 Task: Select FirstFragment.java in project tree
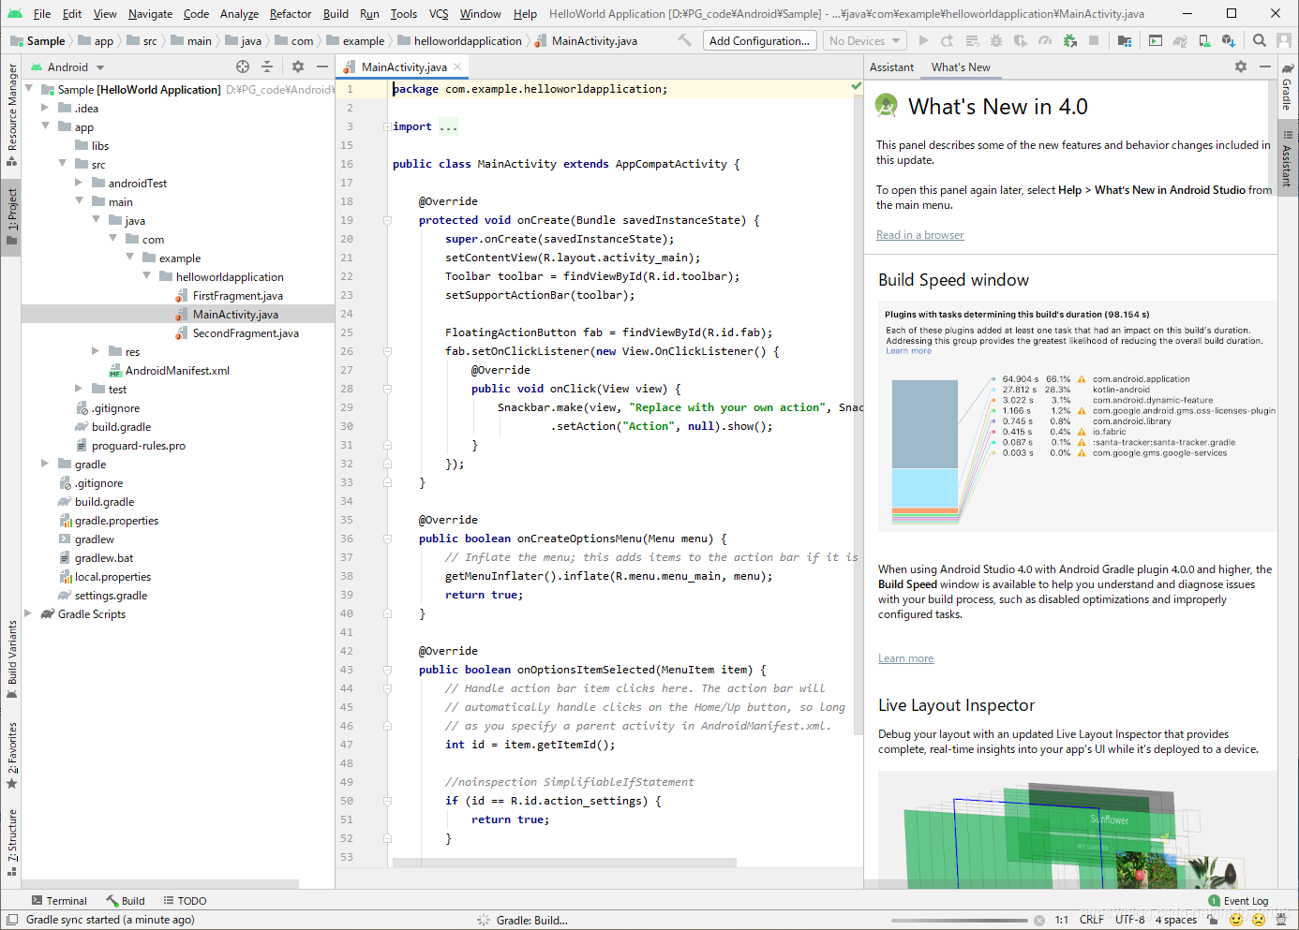tap(237, 295)
